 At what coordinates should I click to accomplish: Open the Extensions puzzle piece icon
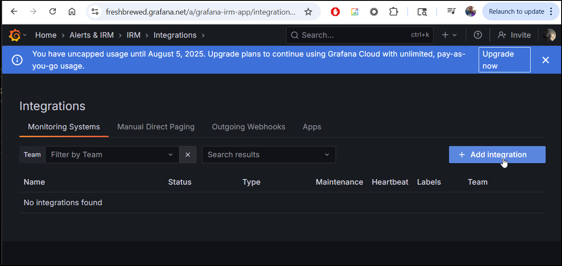[x=394, y=12]
